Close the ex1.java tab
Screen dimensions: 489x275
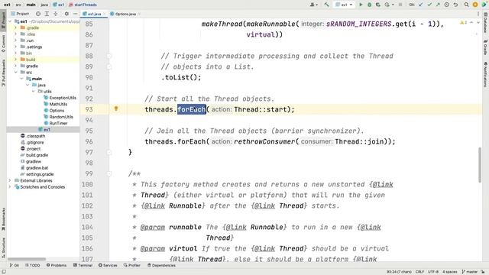pyautogui.click(x=104, y=14)
